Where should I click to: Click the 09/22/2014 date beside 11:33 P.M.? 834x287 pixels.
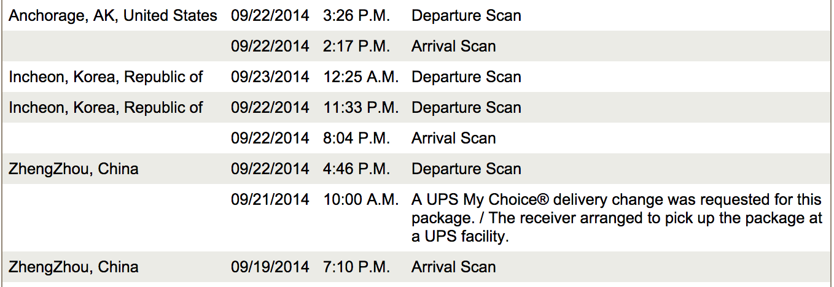(270, 107)
